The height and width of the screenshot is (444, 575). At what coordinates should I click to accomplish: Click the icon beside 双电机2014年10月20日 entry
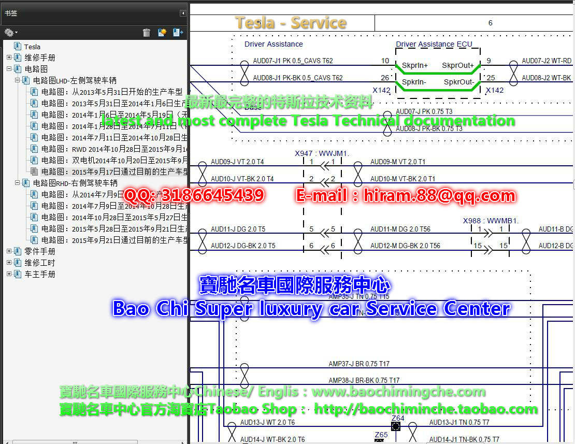pyautogui.click(x=34, y=160)
